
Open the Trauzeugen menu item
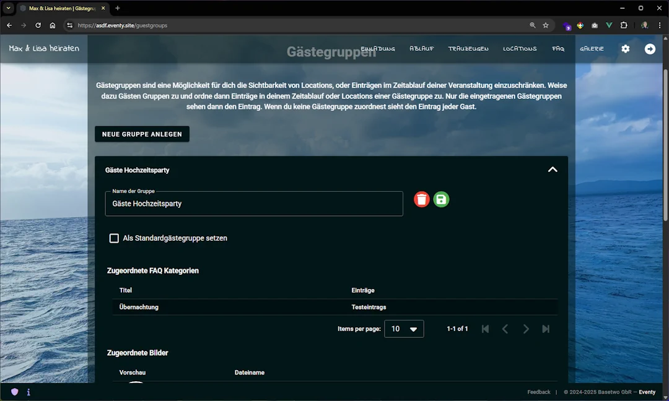click(x=468, y=49)
